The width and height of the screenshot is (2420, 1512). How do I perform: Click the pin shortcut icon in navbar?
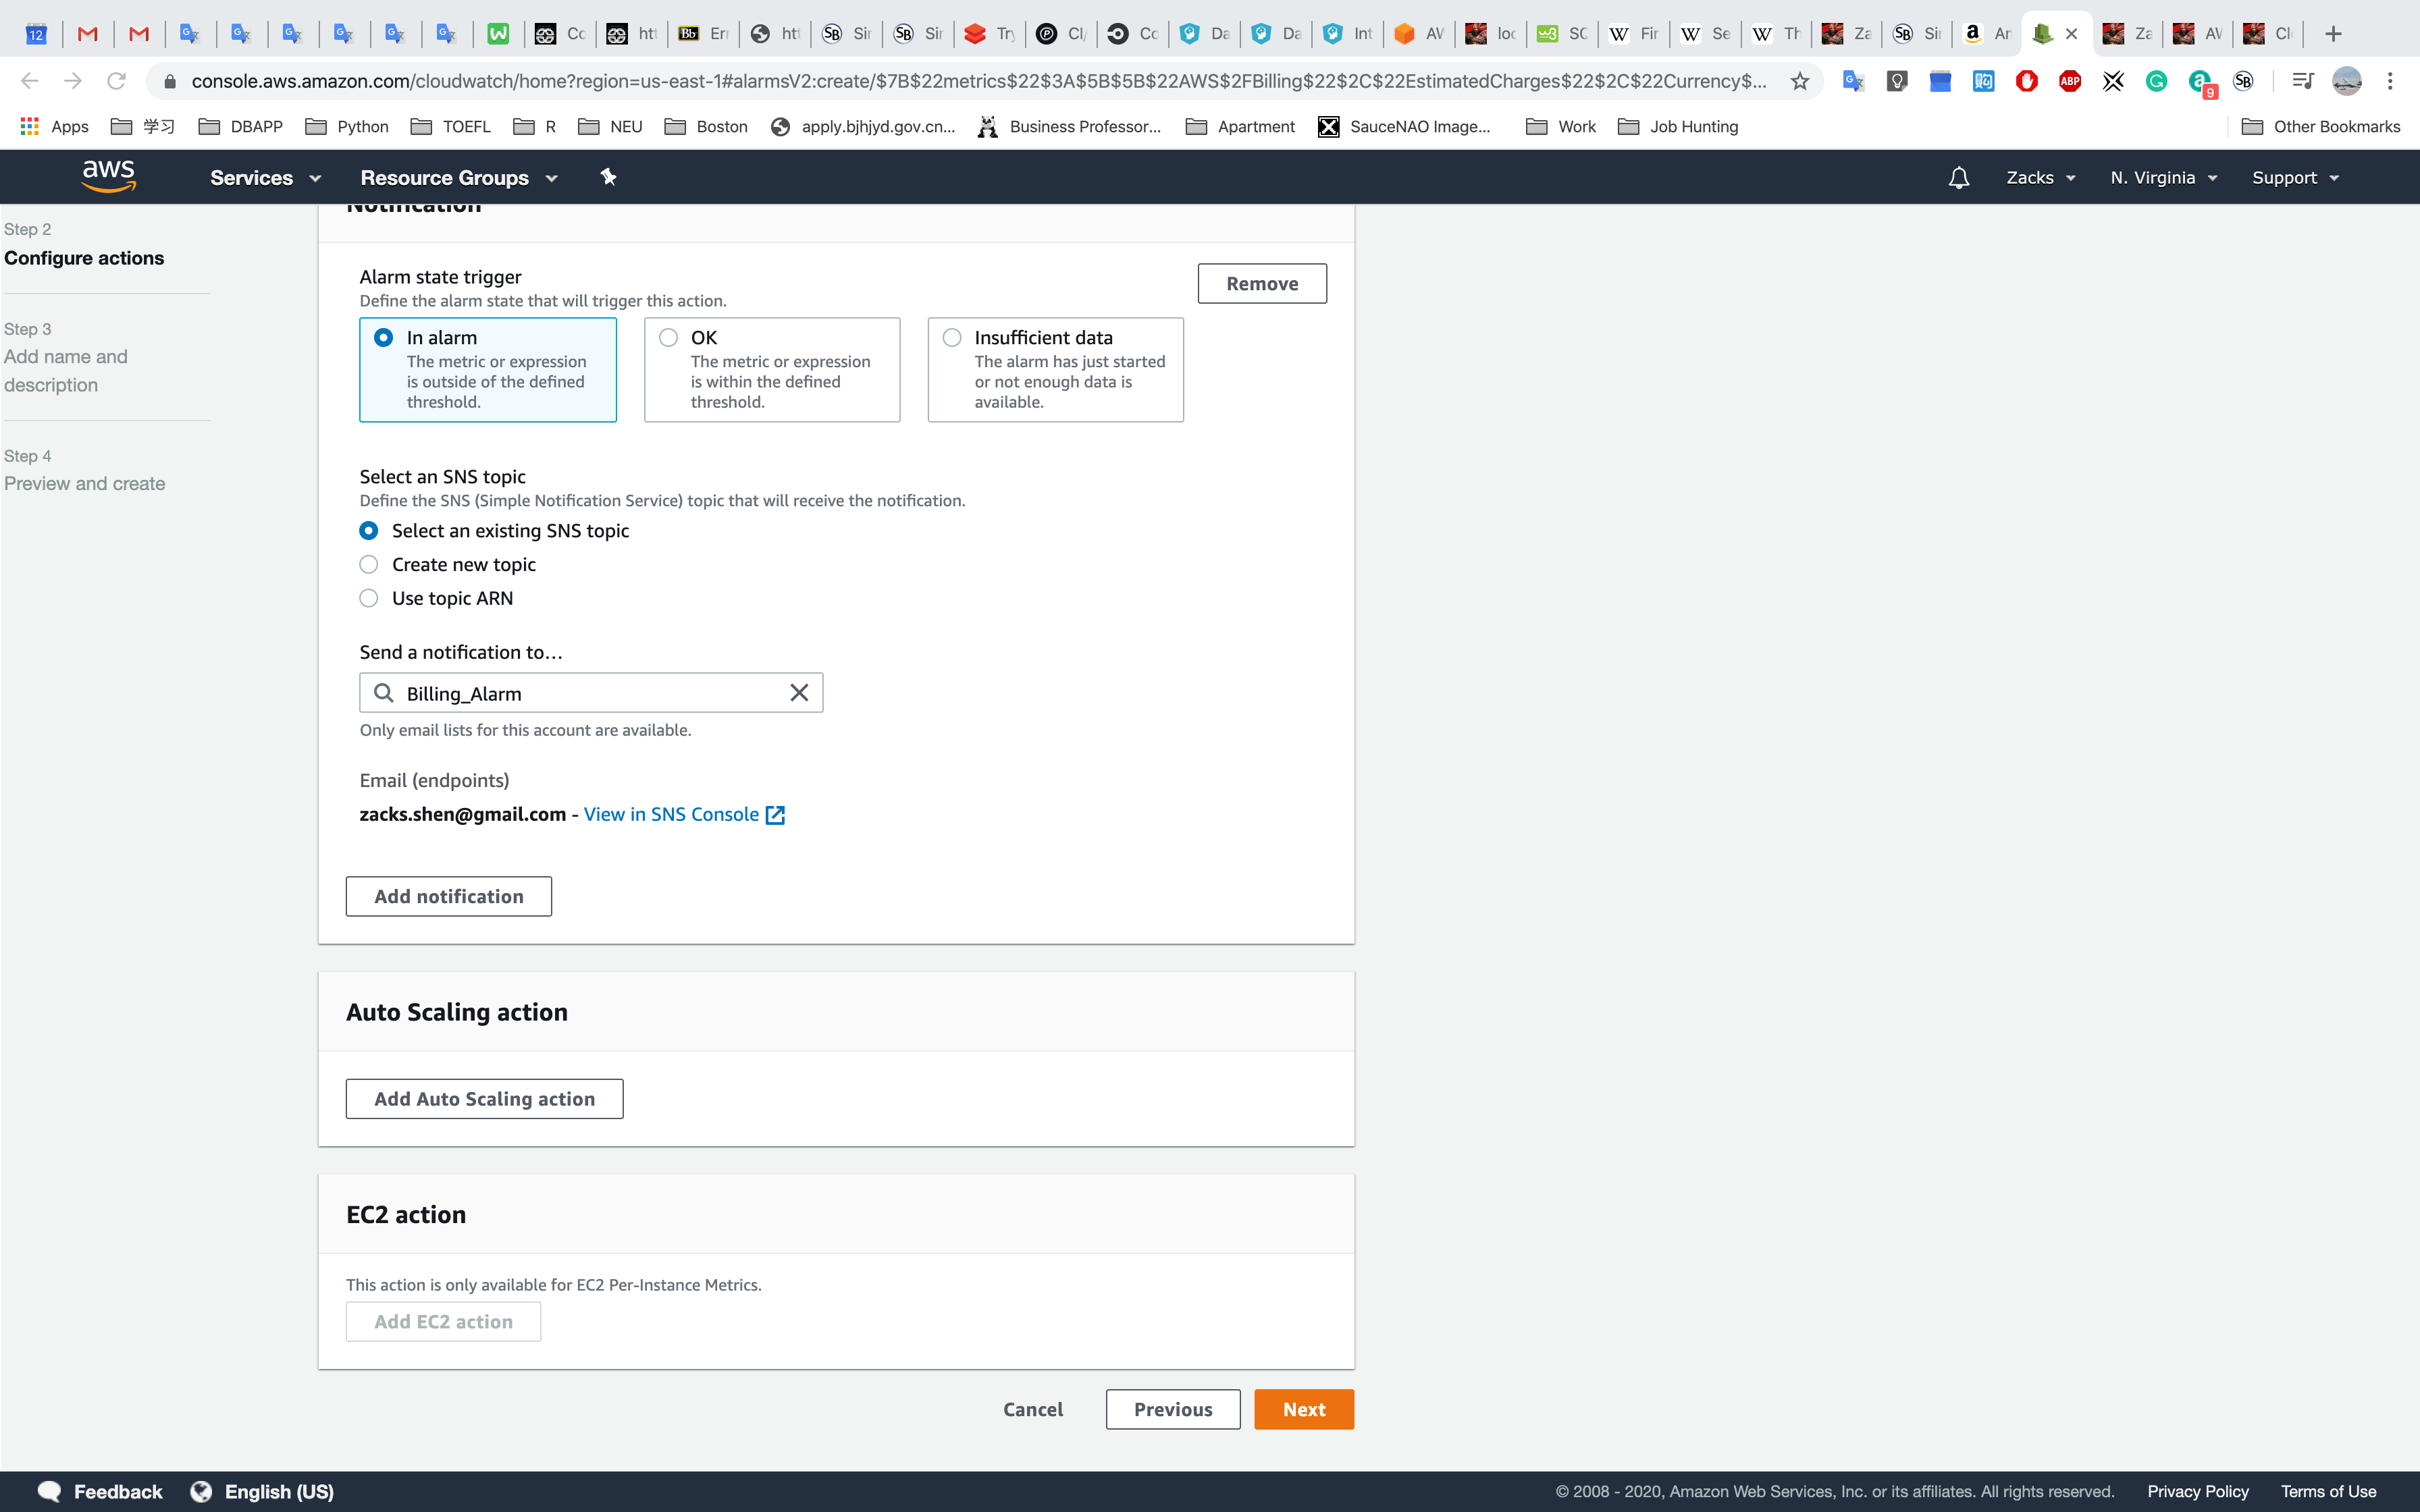pyautogui.click(x=608, y=177)
